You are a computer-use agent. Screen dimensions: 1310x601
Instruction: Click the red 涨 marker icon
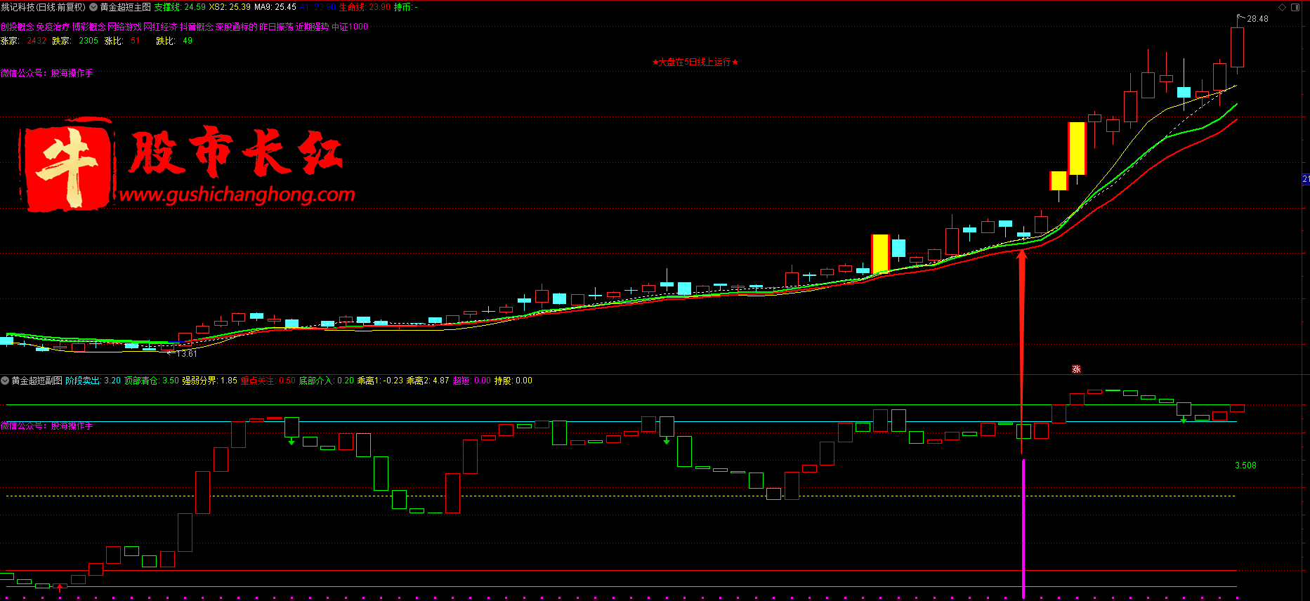(x=1076, y=369)
